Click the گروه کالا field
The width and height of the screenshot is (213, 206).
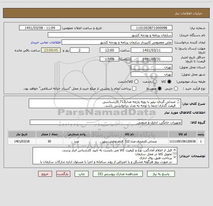tap(106, 122)
